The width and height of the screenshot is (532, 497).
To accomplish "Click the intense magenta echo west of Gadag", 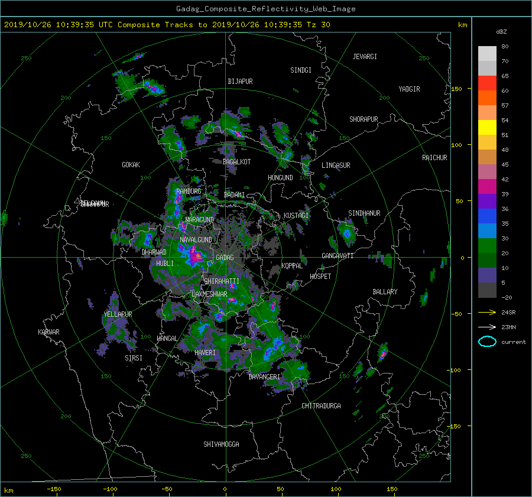I will click(194, 257).
